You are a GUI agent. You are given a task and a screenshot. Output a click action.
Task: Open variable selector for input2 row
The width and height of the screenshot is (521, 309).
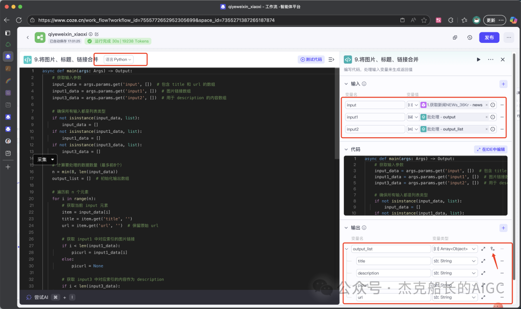pos(493,129)
